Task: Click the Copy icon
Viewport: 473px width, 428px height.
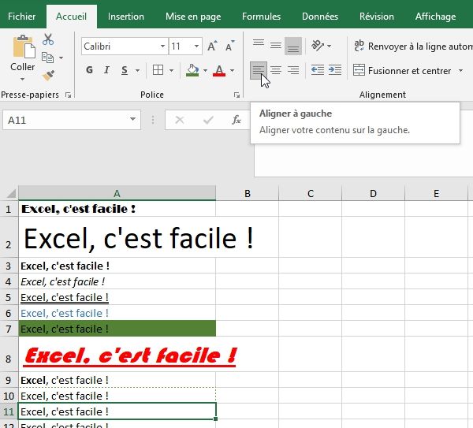Action: pos(47,58)
